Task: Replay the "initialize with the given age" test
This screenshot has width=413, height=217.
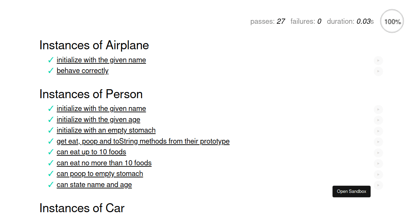Action: coord(378,120)
